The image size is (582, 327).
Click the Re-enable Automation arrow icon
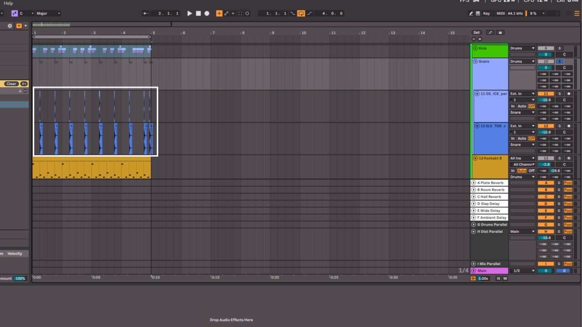[x=233, y=14]
